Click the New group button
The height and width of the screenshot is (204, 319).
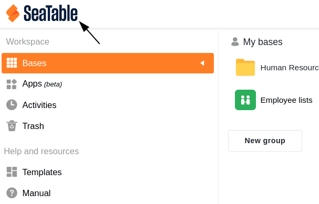coord(265,141)
